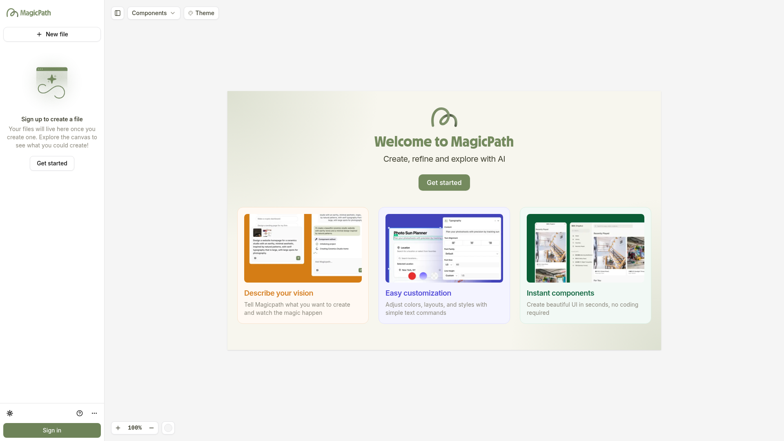
Task: Click the canvas background color swatch
Action: pyautogui.click(x=168, y=428)
